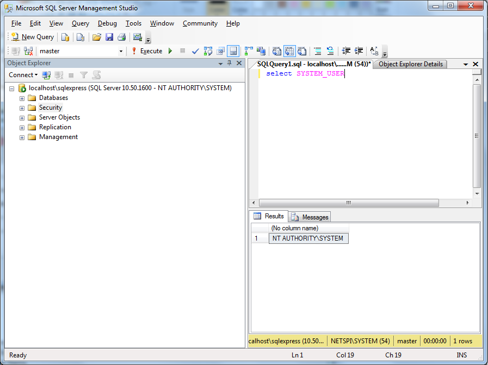The image size is (488, 365).
Task: Close the Object Explorer panel
Action: click(x=239, y=63)
